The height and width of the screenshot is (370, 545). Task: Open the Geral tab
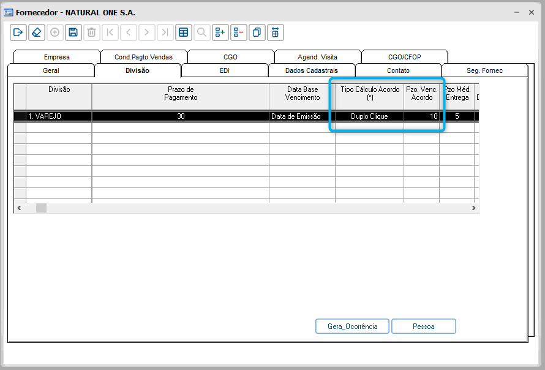pos(51,70)
